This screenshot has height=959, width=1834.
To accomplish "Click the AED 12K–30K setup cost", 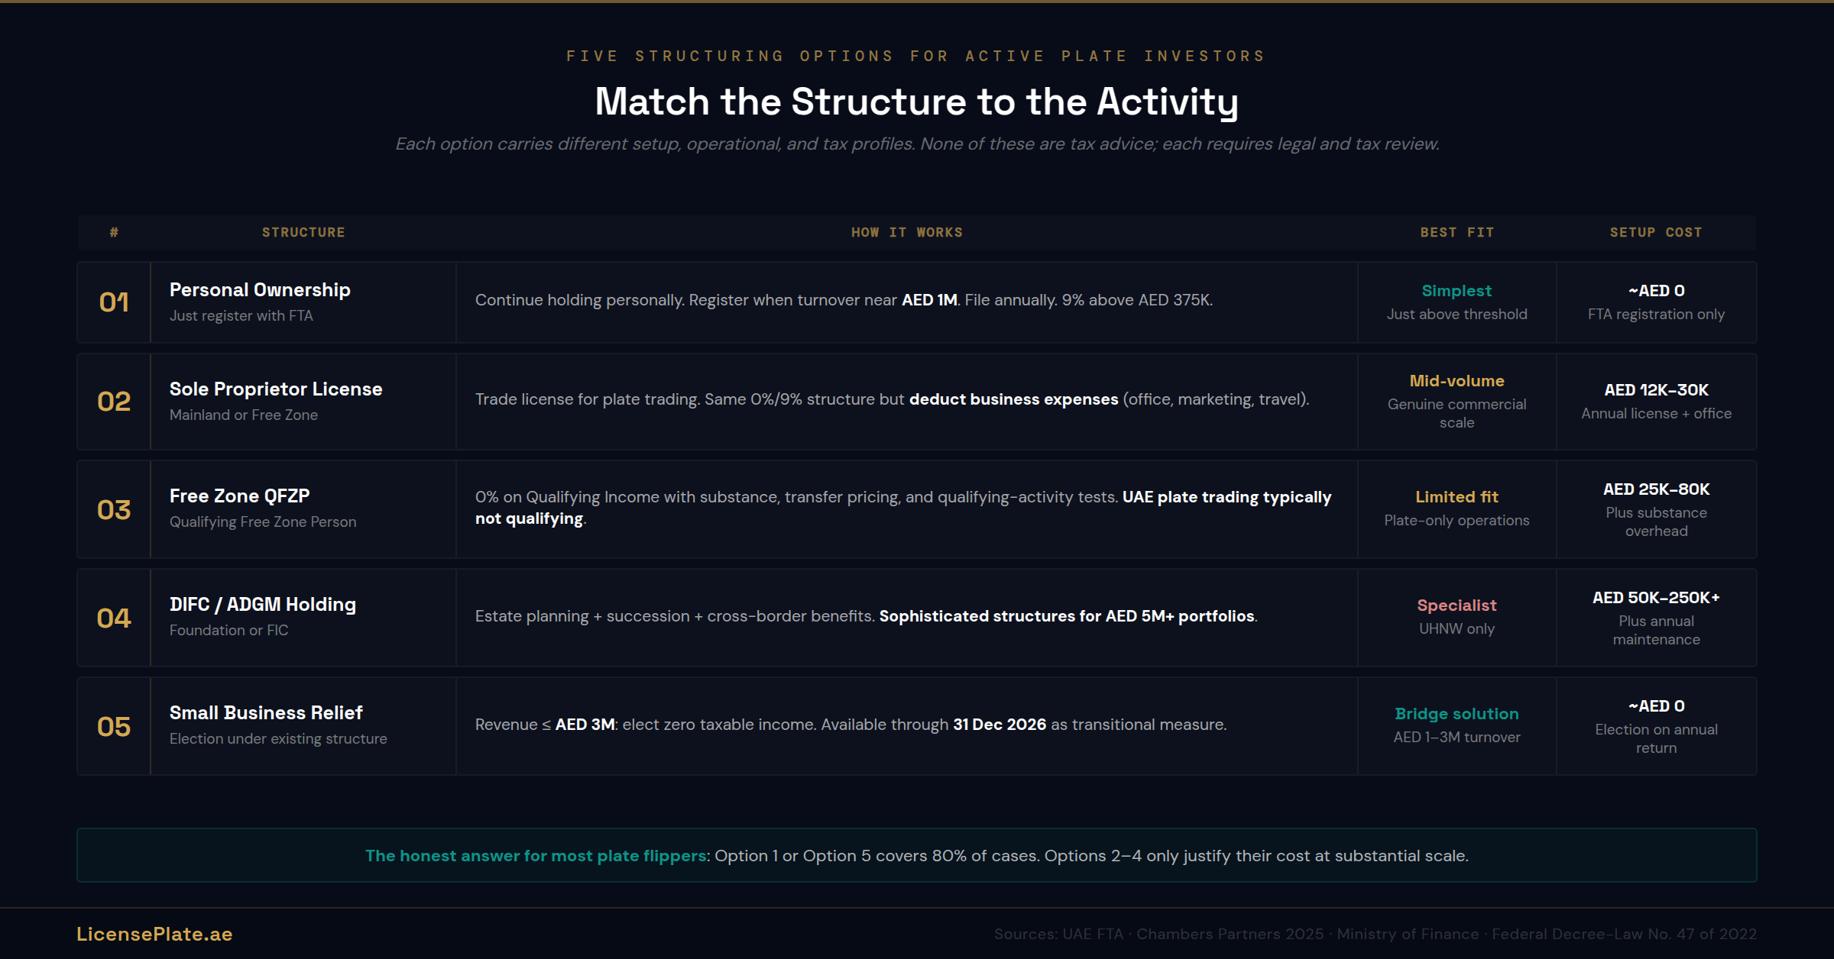I will point(1656,390).
